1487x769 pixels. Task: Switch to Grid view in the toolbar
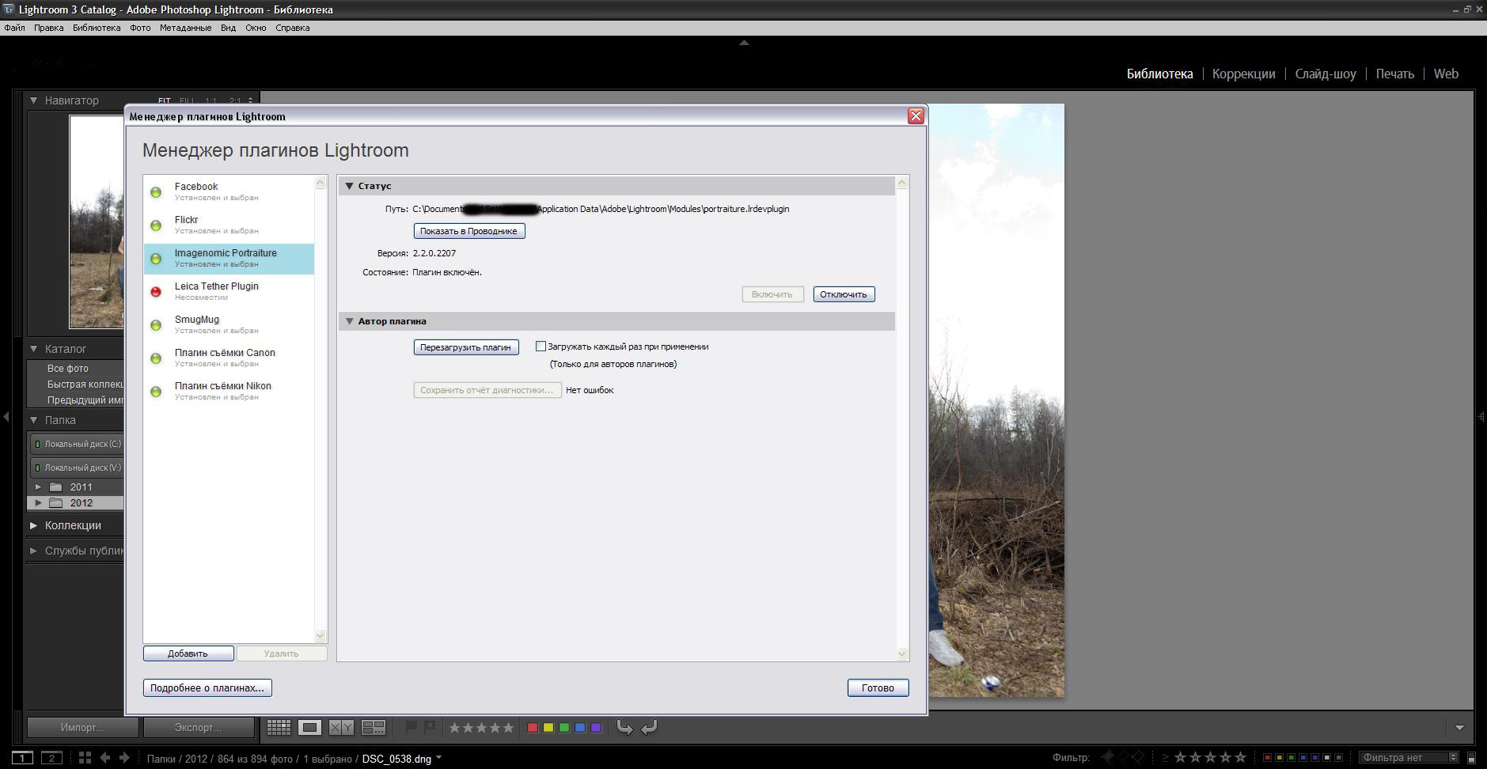coord(279,727)
